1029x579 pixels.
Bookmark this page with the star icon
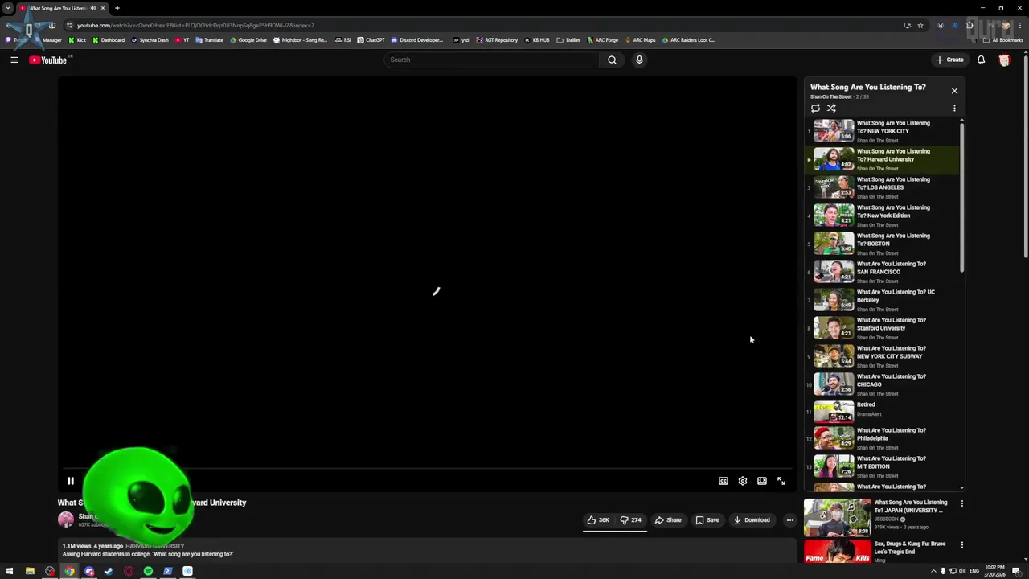click(920, 25)
